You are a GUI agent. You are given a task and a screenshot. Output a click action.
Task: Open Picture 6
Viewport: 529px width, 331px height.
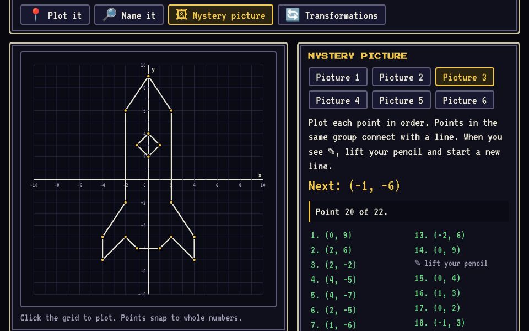[x=465, y=100]
